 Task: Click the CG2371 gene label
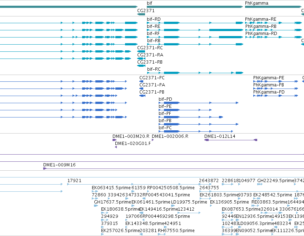pos(146,10)
